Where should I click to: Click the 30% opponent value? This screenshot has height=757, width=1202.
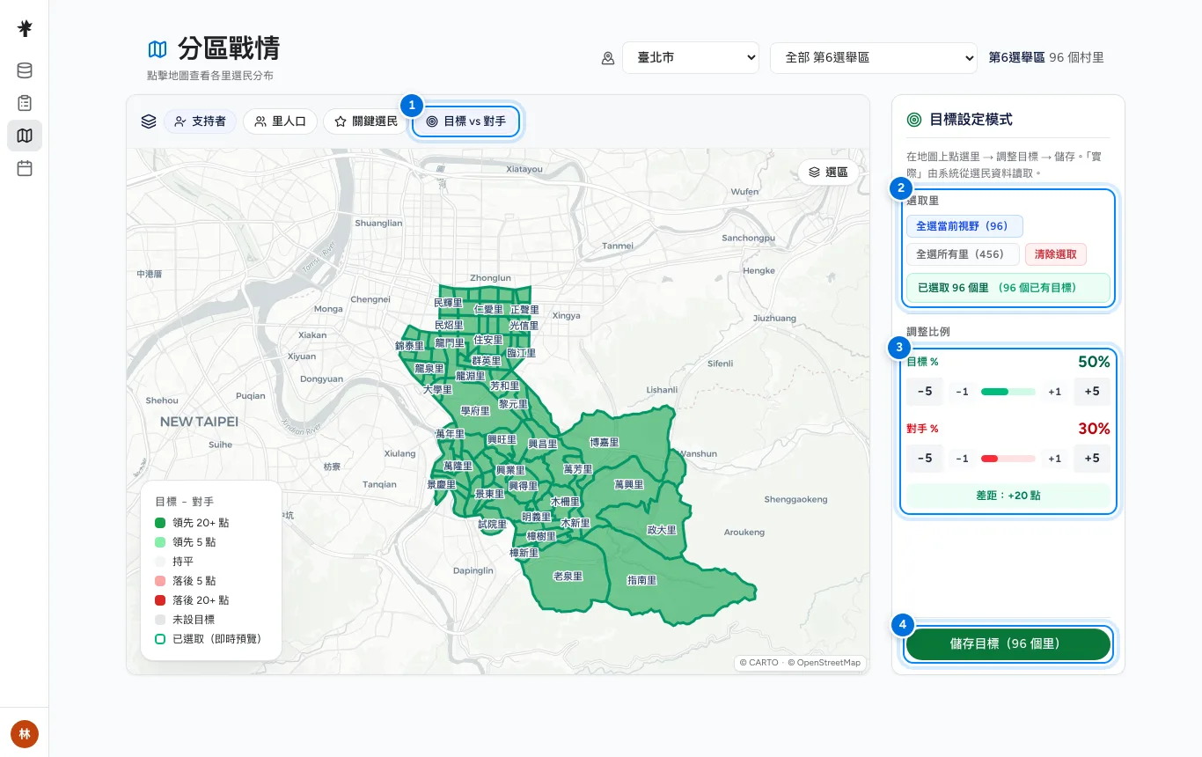pos(1094,429)
